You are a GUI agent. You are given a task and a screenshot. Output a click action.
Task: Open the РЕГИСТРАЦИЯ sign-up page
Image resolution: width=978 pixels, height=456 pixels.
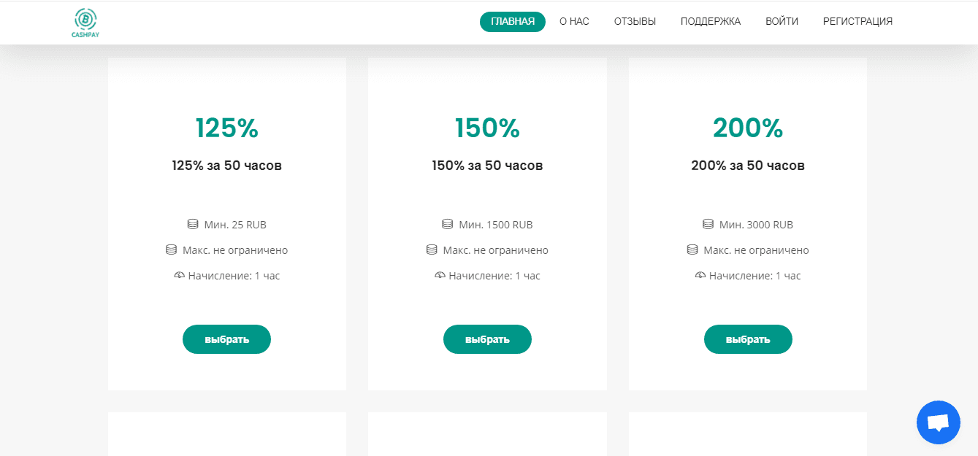857,22
